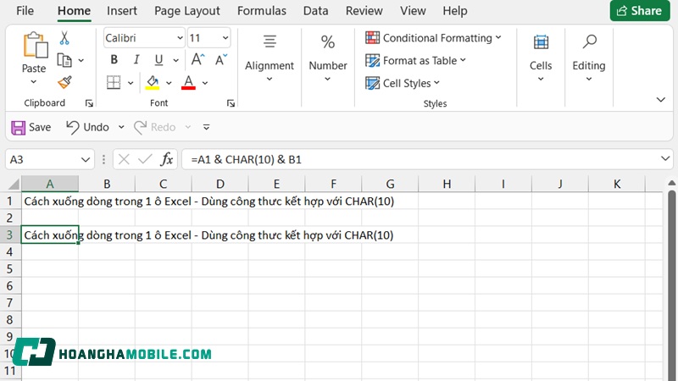
Task: Open Redo history dropdown arrow
Action: click(188, 128)
